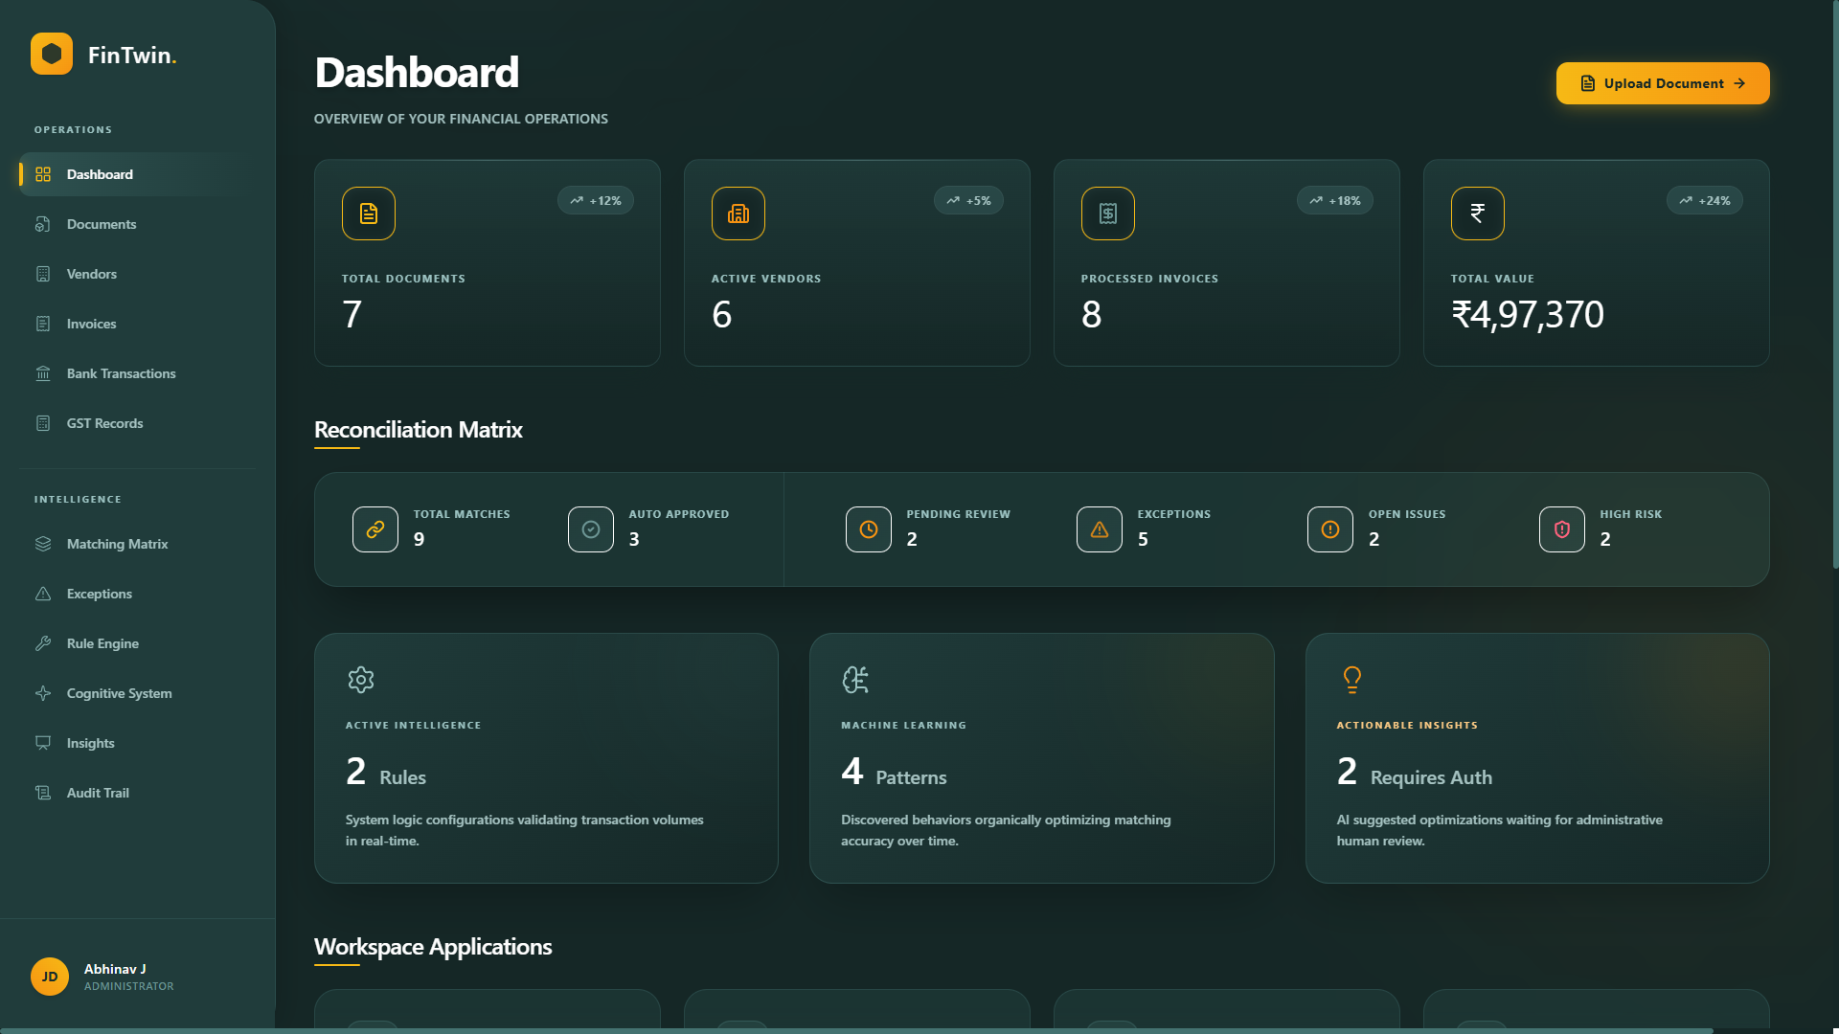Click the Actionable Insights lightbulb icon
Screen dimensions: 1839x1034
(1352, 680)
